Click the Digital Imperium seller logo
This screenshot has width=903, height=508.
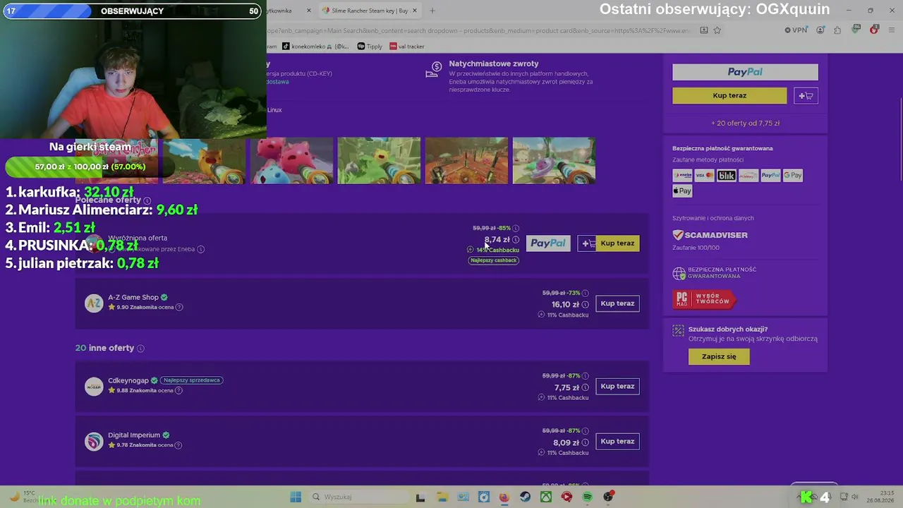click(x=94, y=441)
